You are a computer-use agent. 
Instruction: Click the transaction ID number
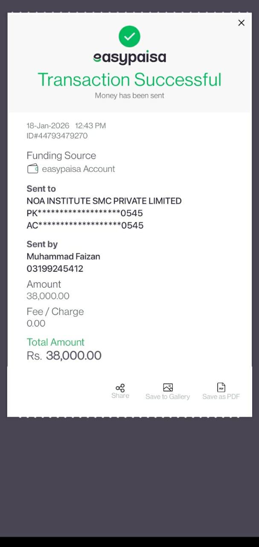click(57, 136)
